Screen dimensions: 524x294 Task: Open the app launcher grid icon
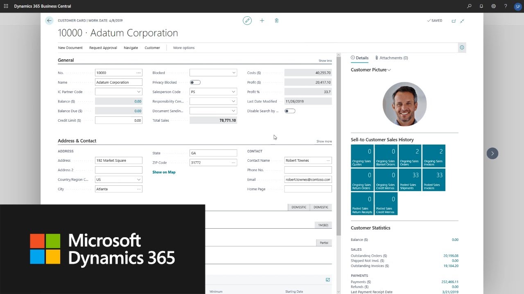click(6, 6)
